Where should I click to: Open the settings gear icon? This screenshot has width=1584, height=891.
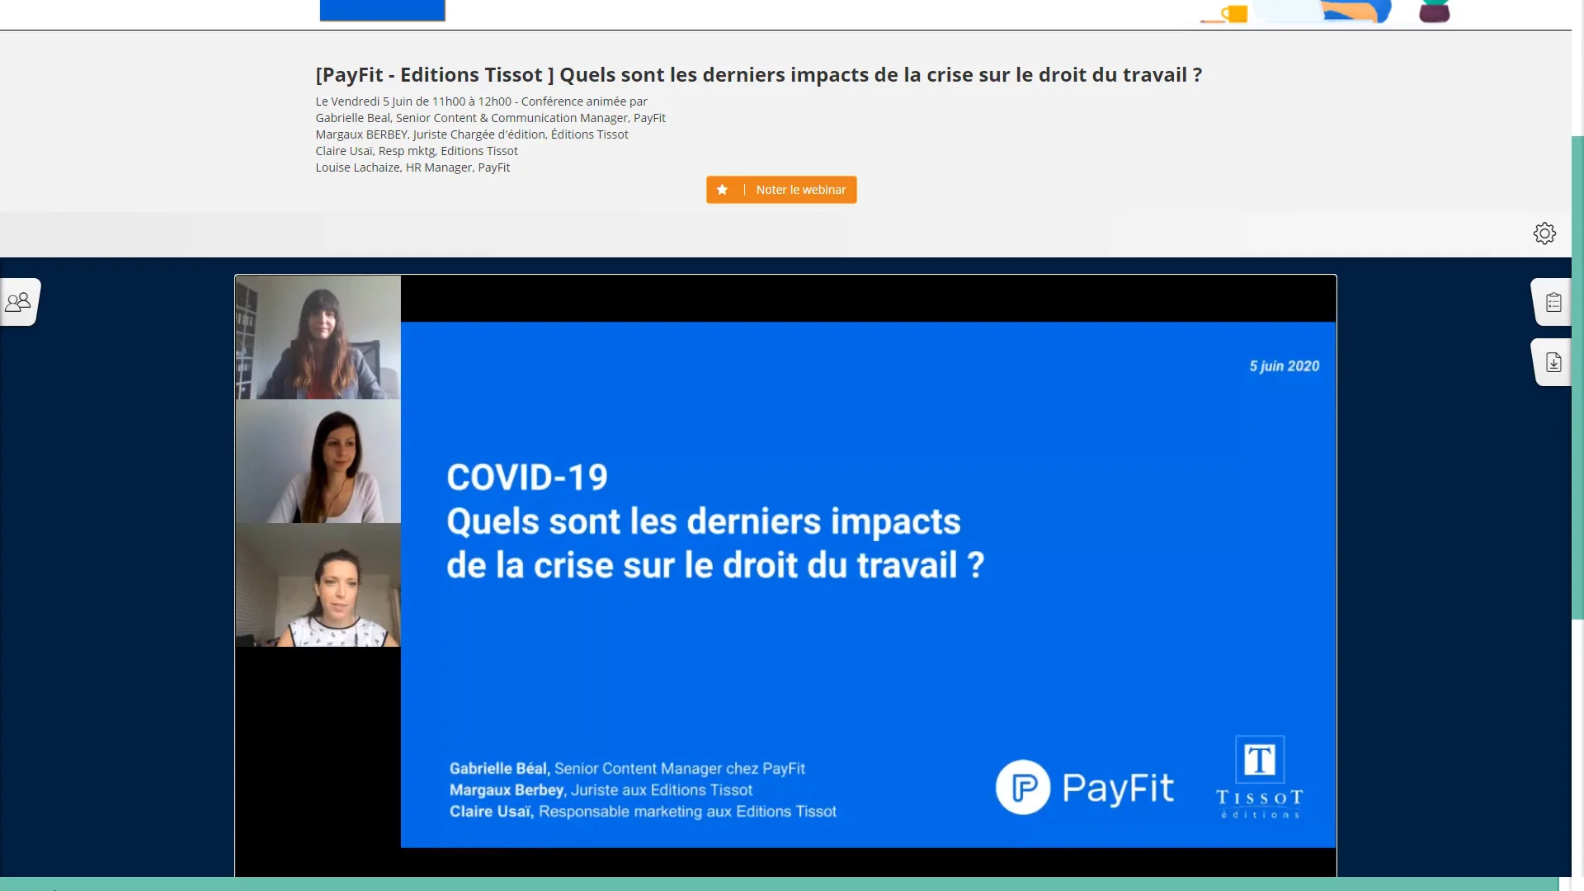1544,233
